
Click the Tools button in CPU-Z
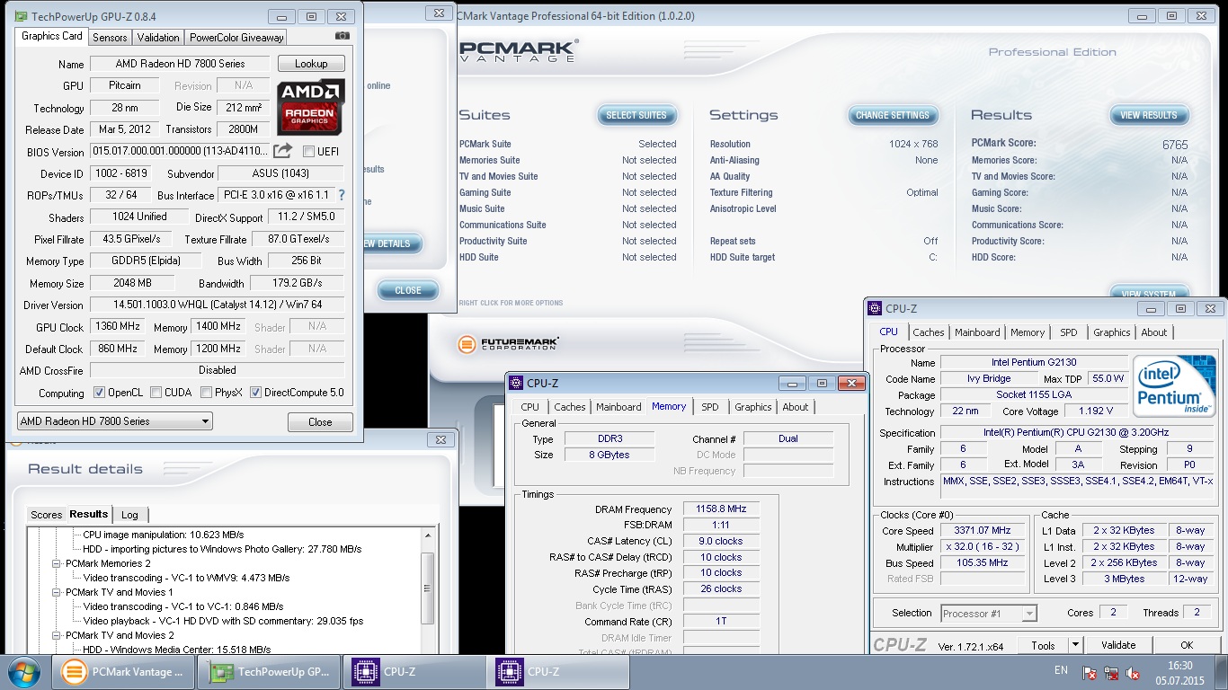coord(1043,645)
